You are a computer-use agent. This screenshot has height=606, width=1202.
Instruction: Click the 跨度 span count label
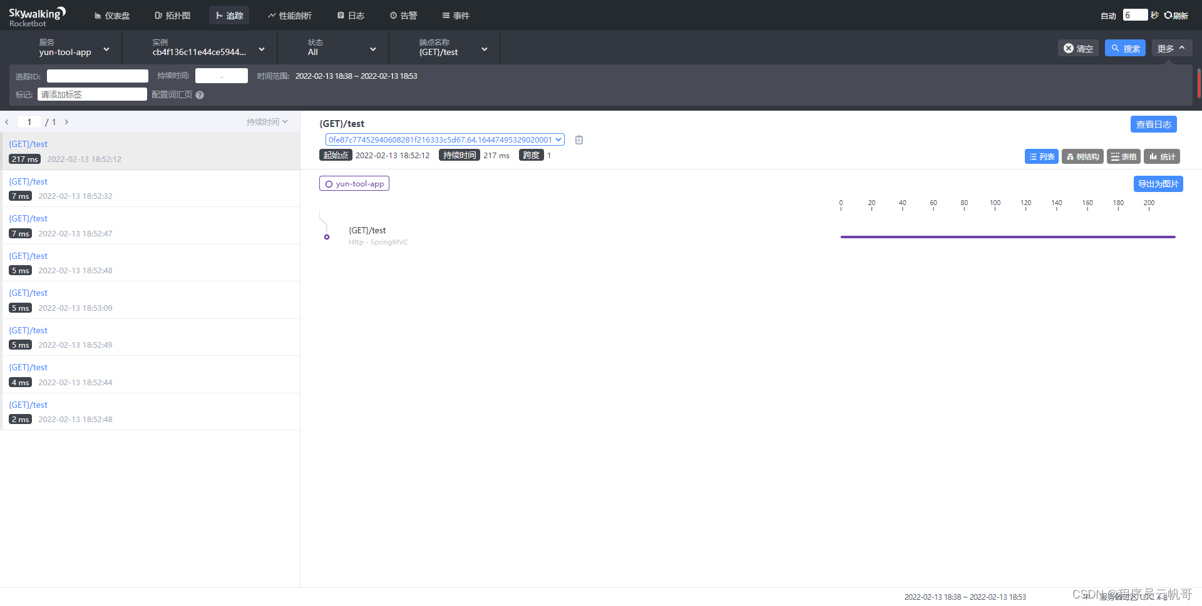pos(531,155)
